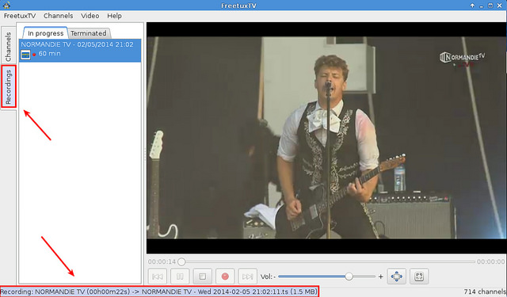This screenshot has height=297, width=507.
Task: Click the previous channel skip button
Action: pyautogui.click(x=158, y=276)
